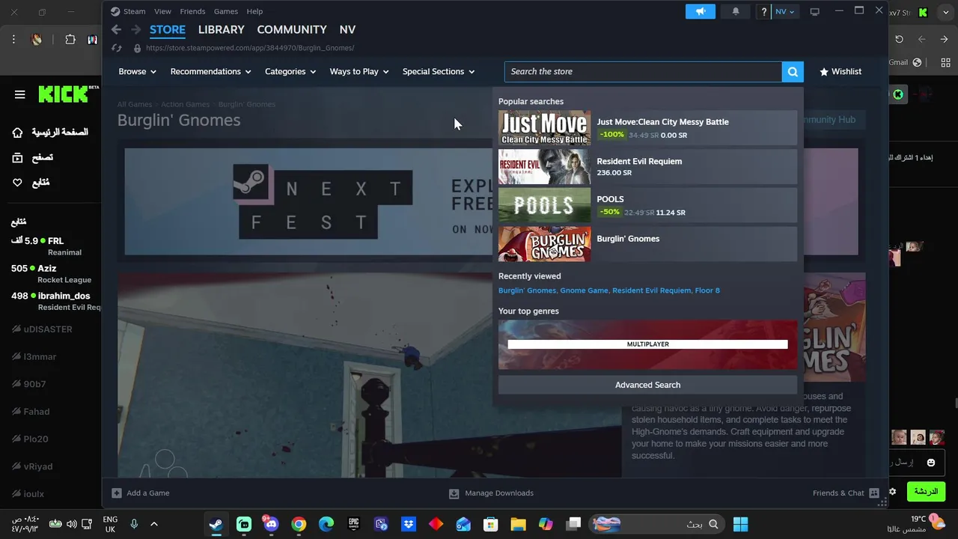Open FRL channel in Kick sidebar
Screen dimensions: 958x539
(x=55, y=246)
